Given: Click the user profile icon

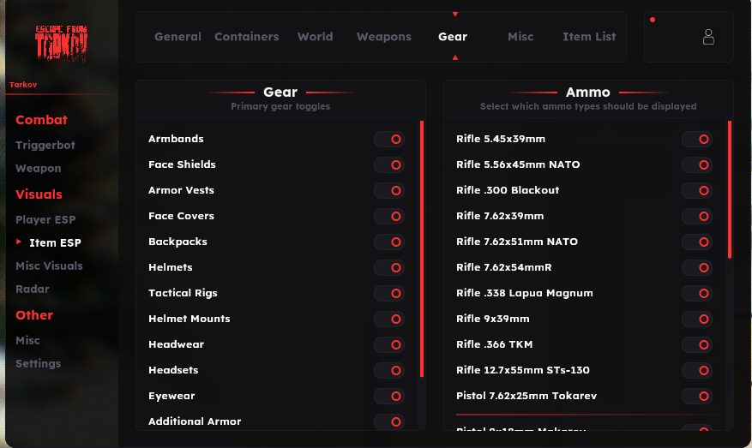Looking at the screenshot, I should click(x=708, y=37).
